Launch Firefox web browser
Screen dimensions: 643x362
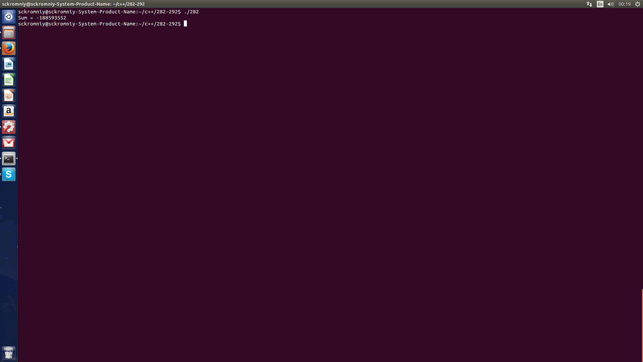click(x=9, y=48)
